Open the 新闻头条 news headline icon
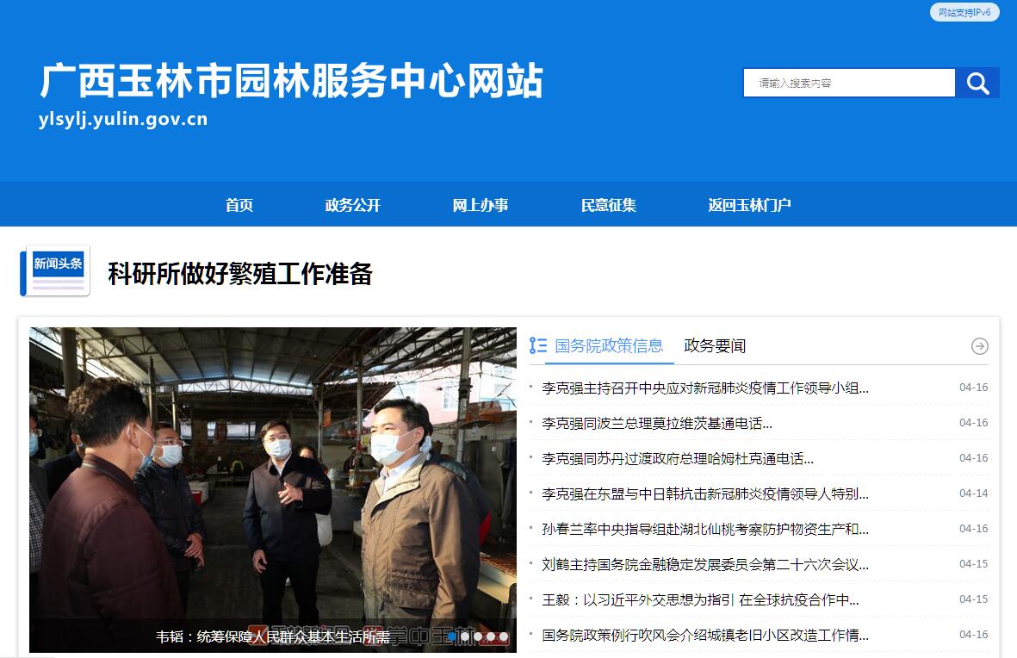 pos(55,271)
